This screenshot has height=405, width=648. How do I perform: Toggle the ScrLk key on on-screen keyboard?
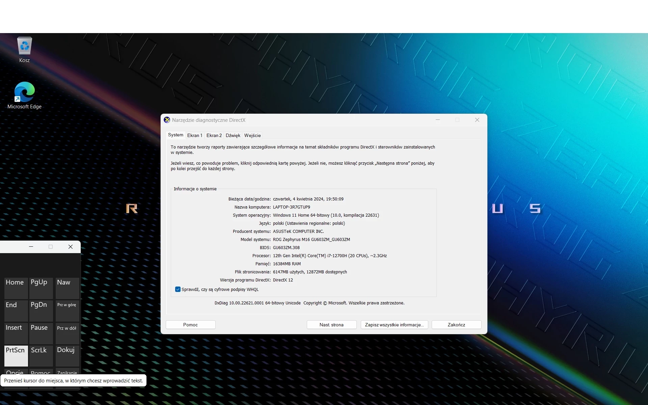click(41, 356)
